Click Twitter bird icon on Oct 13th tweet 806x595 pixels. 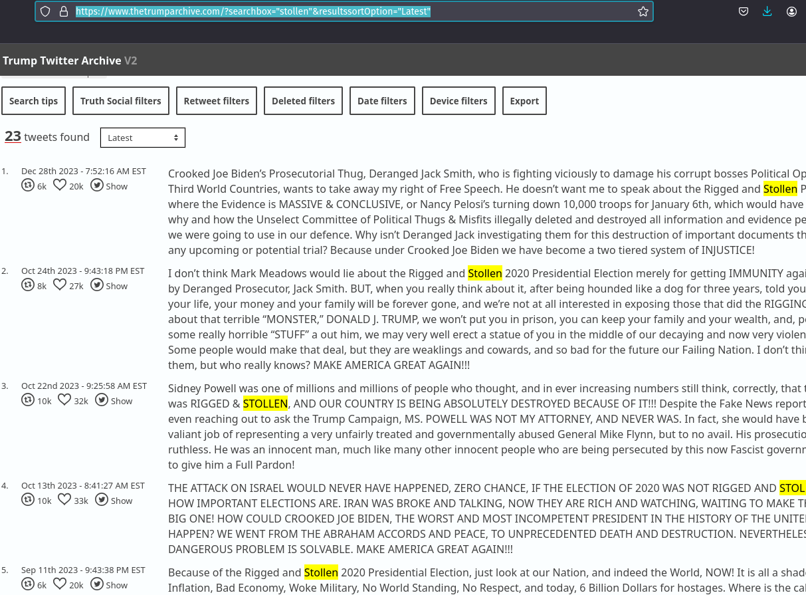point(102,500)
